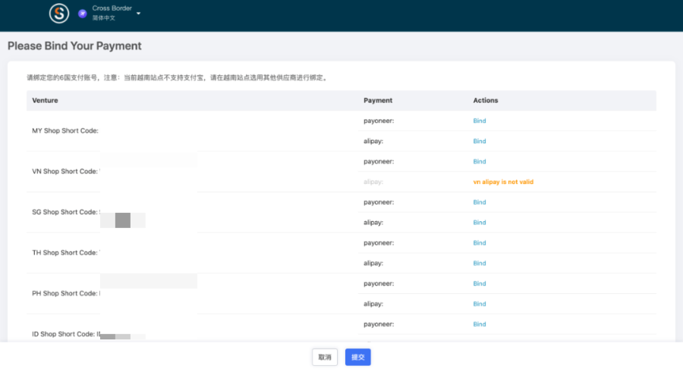This screenshot has width=683, height=372.
Task: Click the purple Cross Border round icon
Action: tap(82, 14)
